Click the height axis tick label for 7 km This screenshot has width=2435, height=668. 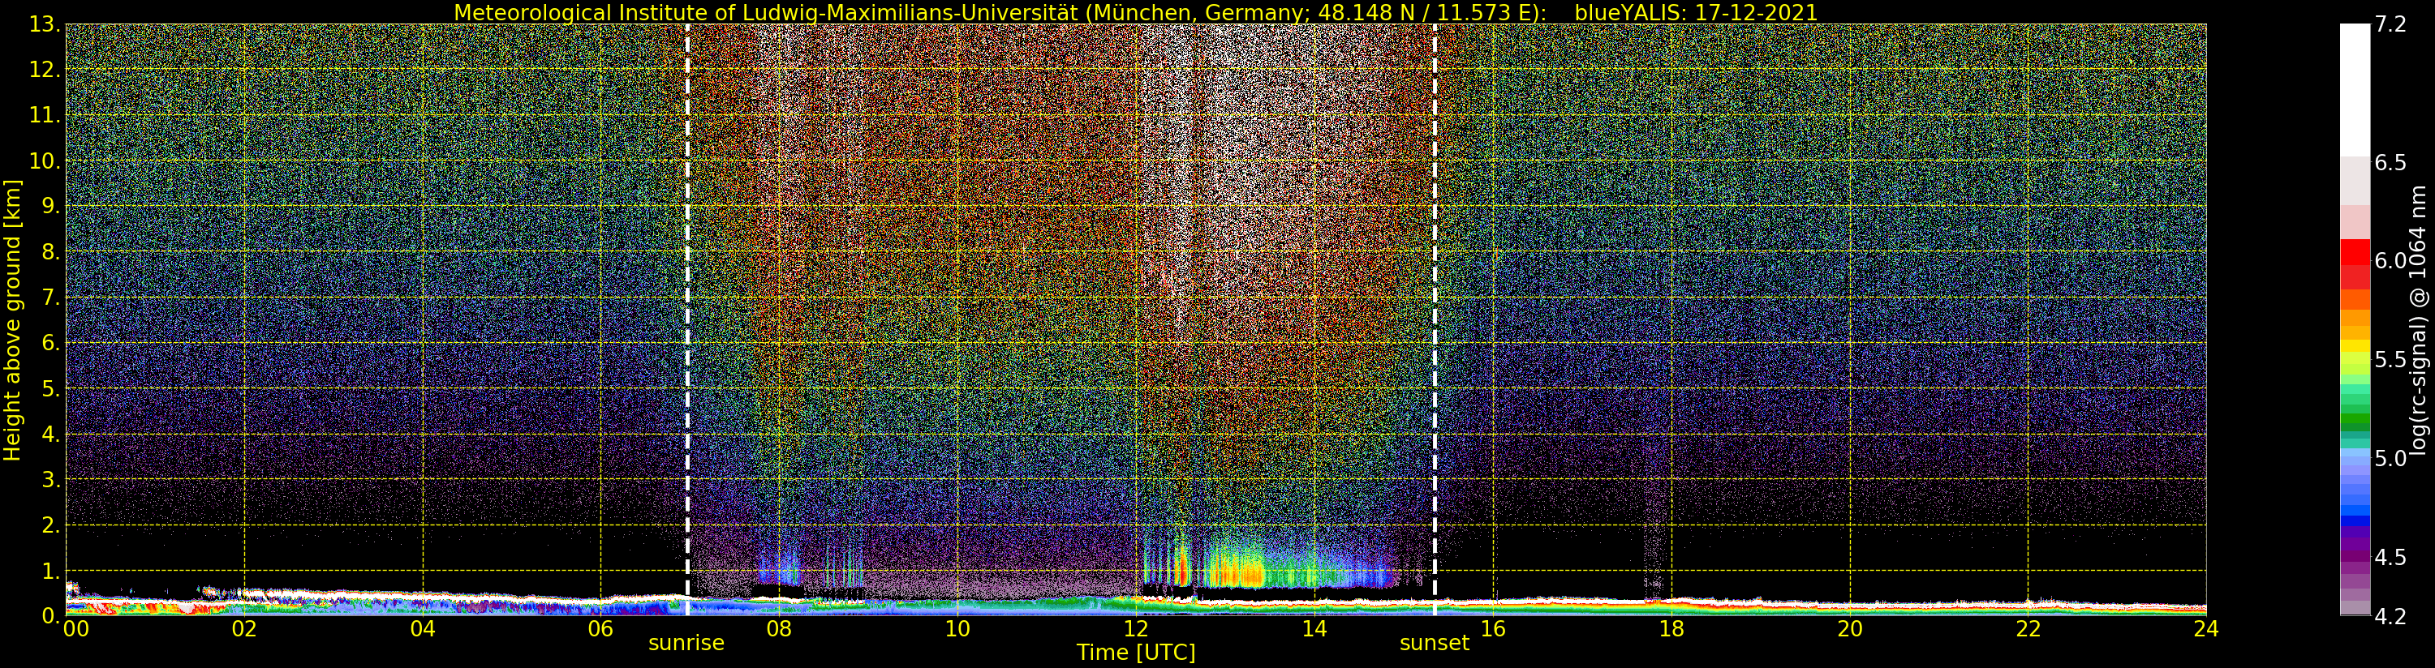click(x=49, y=298)
